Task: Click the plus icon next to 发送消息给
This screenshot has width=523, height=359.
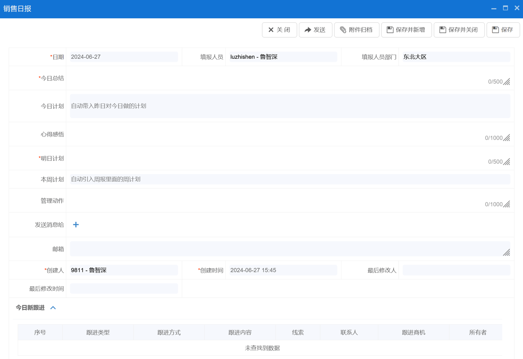Action: click(x=76, y=224)
